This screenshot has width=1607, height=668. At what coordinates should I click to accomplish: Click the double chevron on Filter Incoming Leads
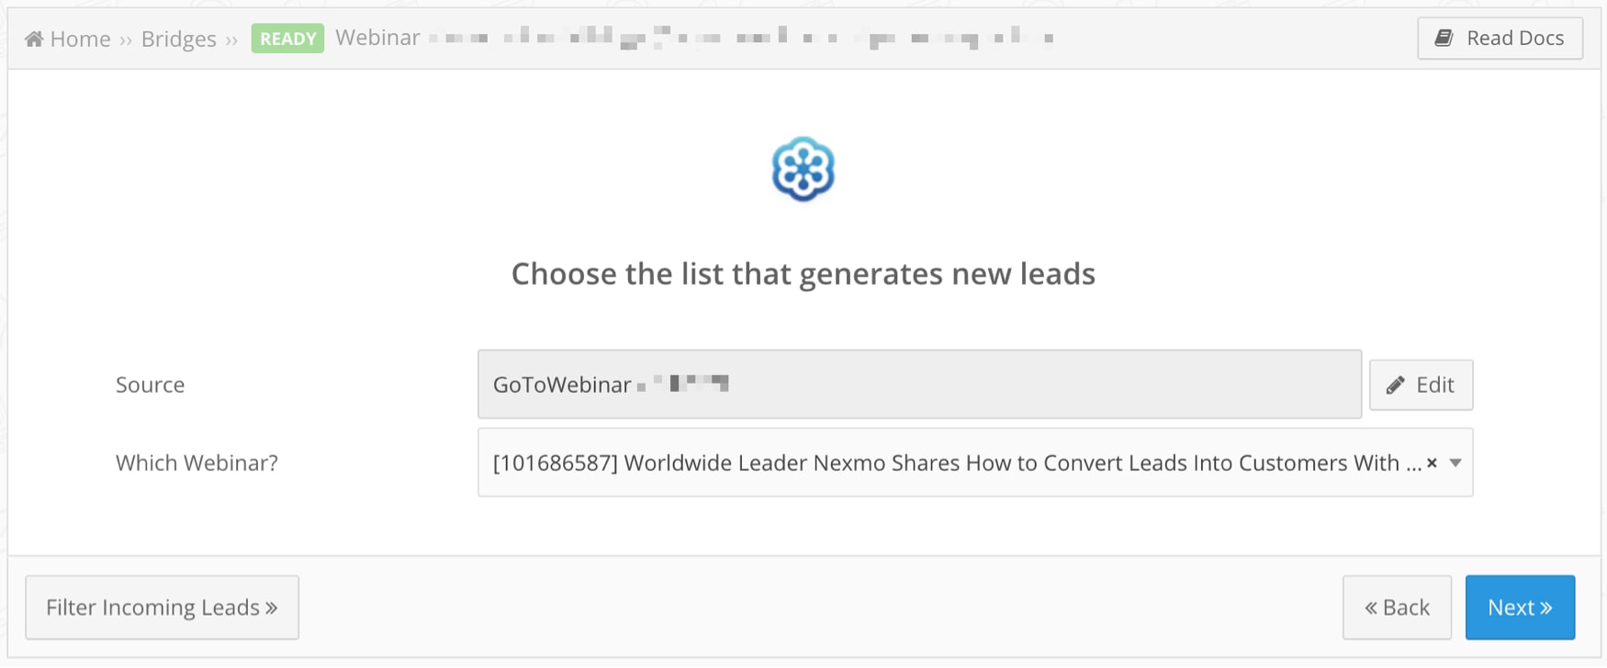pos(272,607)
